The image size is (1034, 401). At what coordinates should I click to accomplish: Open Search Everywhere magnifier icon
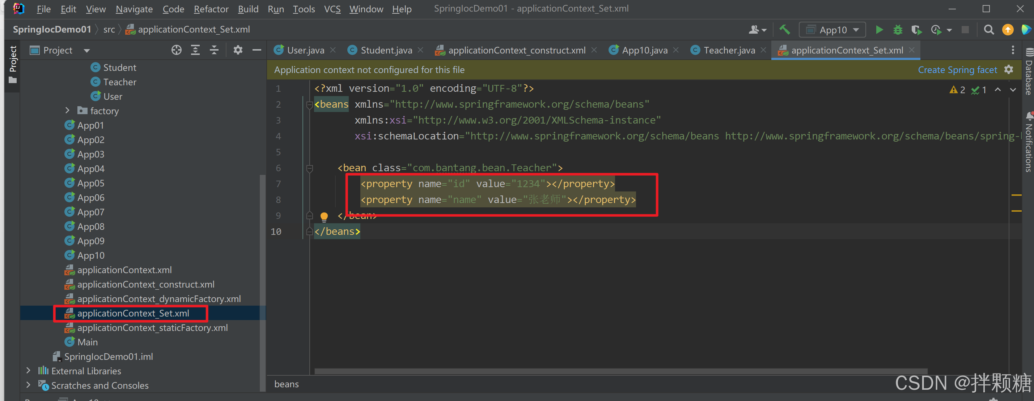(x=989, y=30)
